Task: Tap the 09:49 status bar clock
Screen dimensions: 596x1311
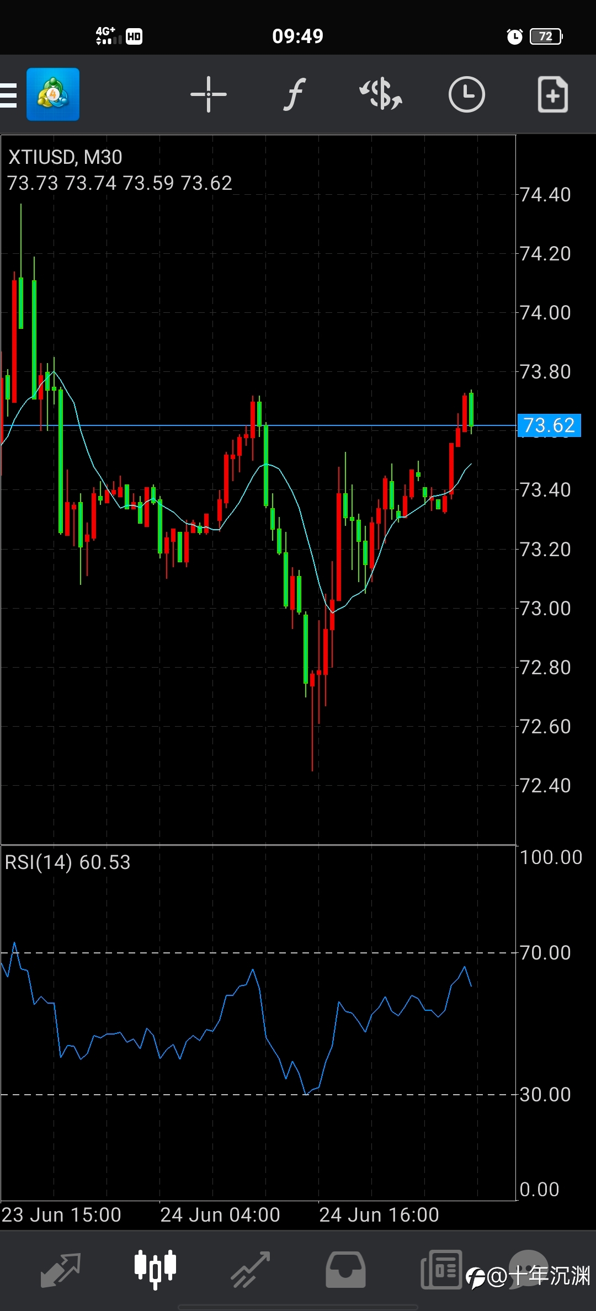Action: tap(297, 36)
